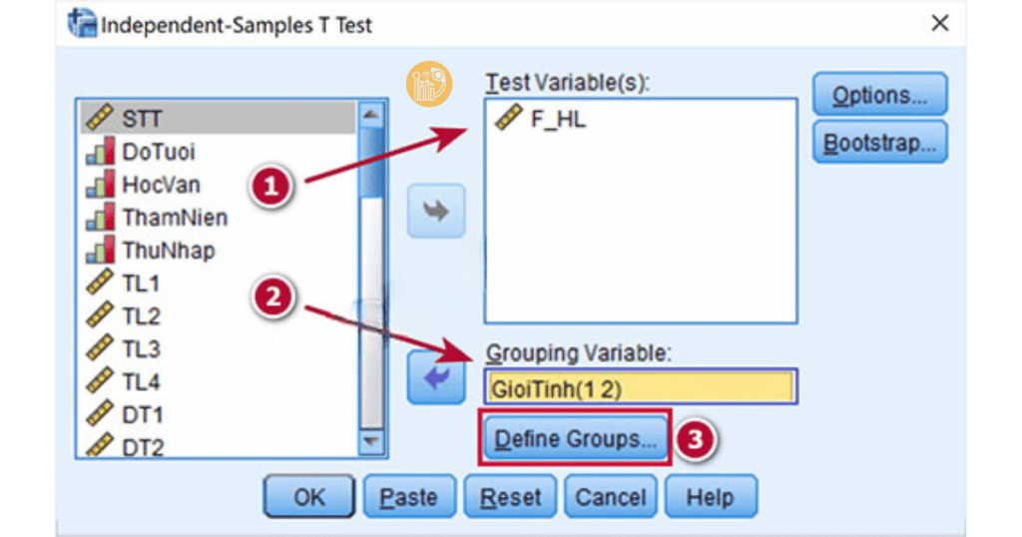Open the Define Groups dialog
The height and width of the screenshot is (537, 1022).
(x=576, y=439)
